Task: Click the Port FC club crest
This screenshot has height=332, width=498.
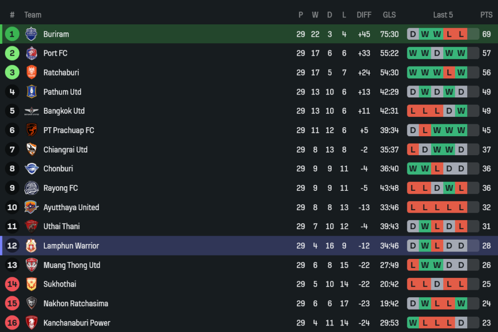Action: 31,53
